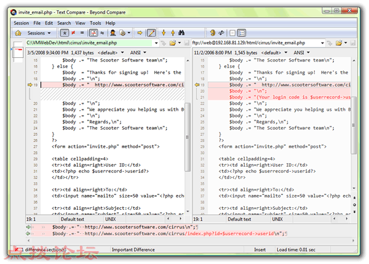369x264 pixels.
Task: Click left pane Open File folder icon
Action: pos(173,43)
